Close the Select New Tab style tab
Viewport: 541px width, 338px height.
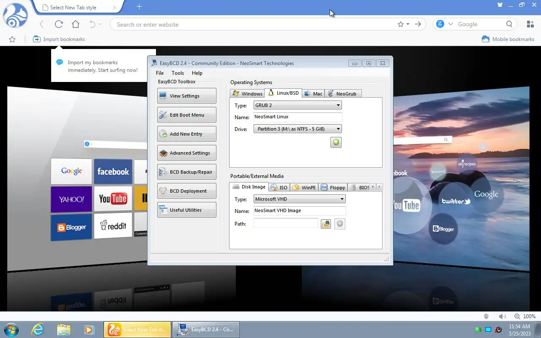coord(115,8)
